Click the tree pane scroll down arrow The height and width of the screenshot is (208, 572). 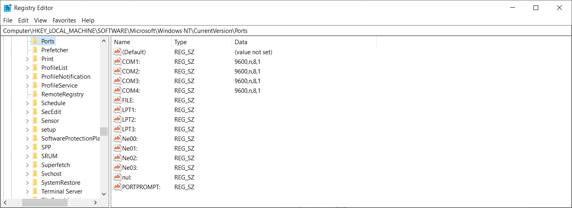point(104,194)
